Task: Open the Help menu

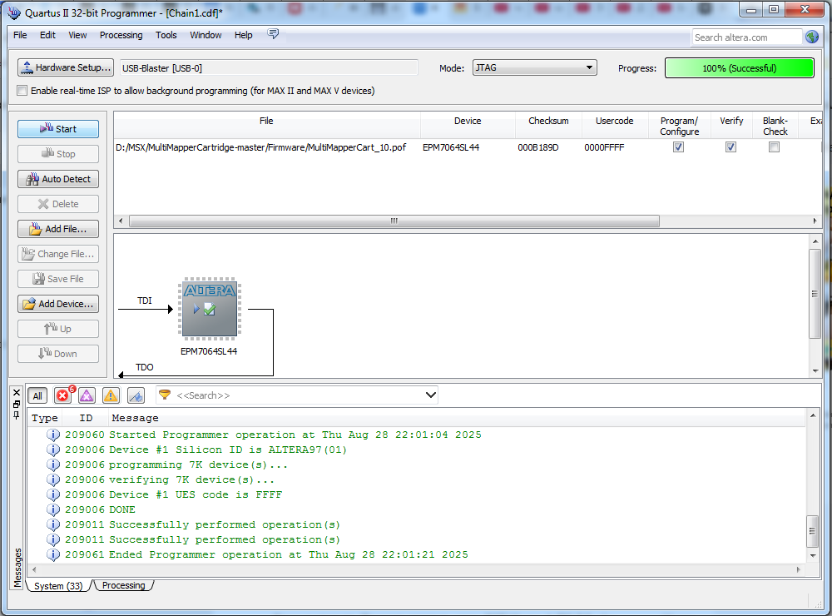Action: [x=244, y=35]
